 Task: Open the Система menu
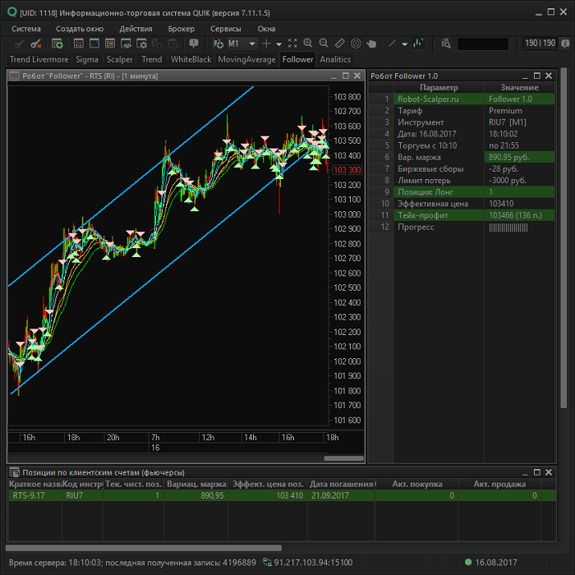[26, 29]
